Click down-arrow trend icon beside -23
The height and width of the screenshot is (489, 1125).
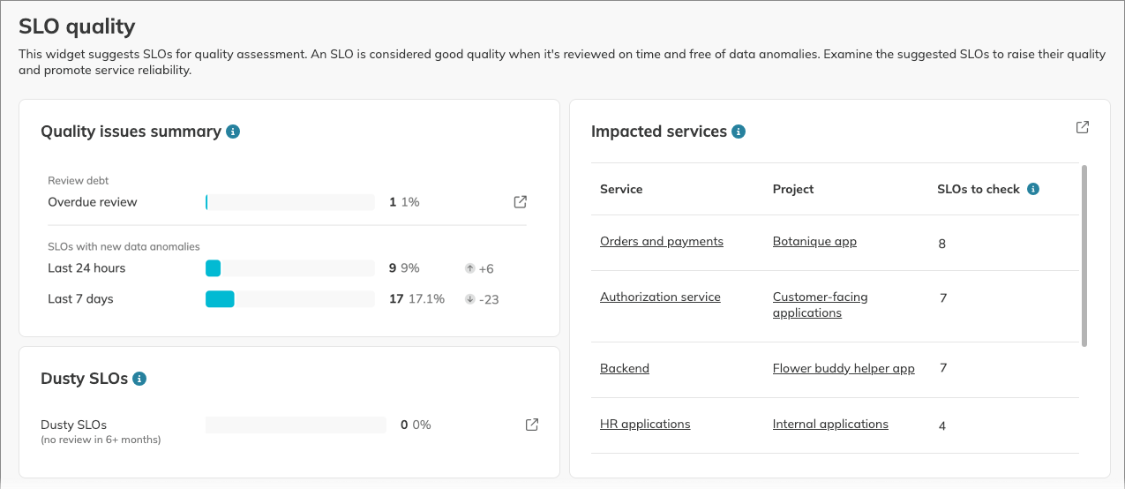point(469,299)
